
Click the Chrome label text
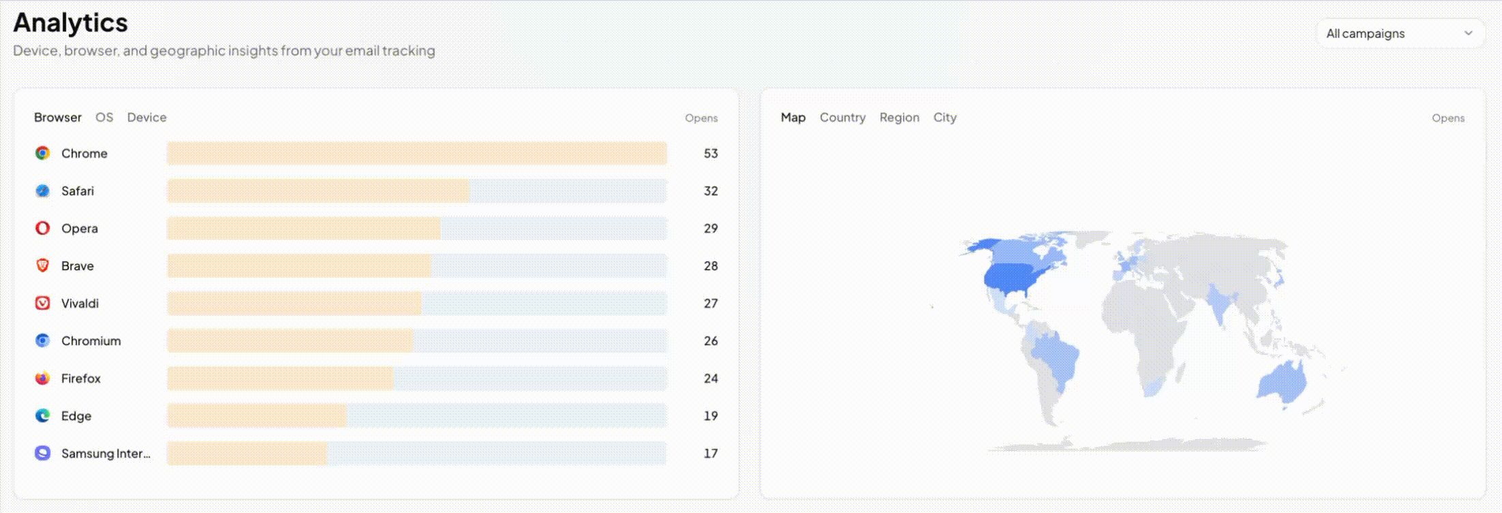85,153
